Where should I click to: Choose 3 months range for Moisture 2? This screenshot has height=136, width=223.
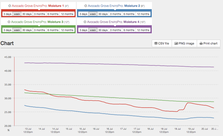115,14
